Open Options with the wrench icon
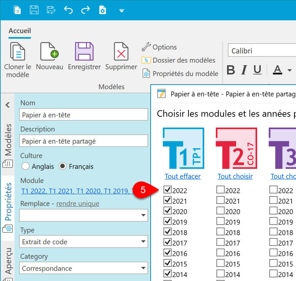This screenshot has height=281, width=296. [159, 47]
